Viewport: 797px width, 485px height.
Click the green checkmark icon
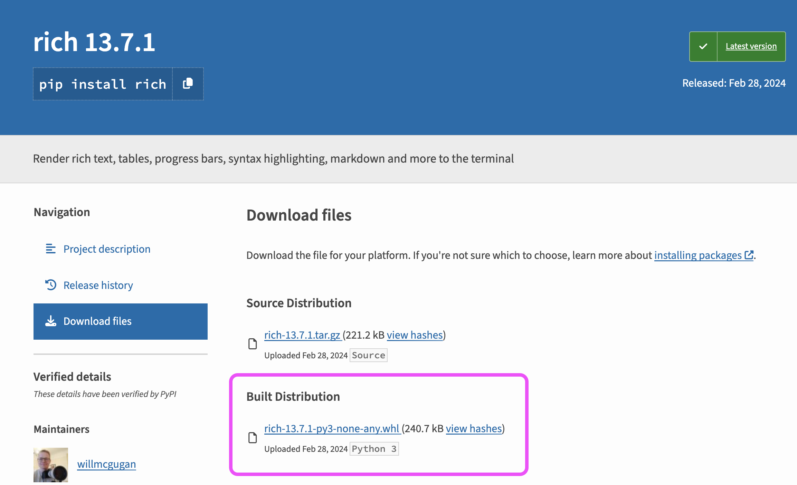coord(703,47)
